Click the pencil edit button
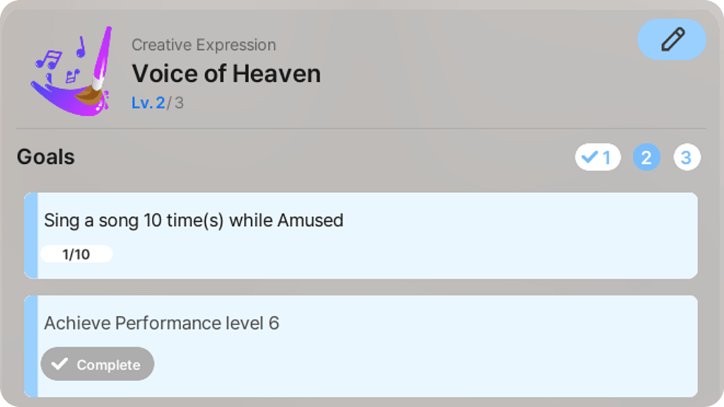Image resolution: width=724 pixels, height=407 pixels. (672, 40)
